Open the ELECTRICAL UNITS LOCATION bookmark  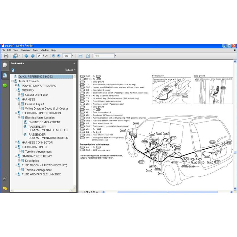point(41,113)
